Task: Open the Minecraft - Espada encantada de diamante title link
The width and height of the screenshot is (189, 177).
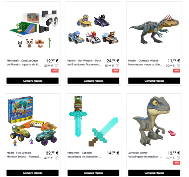Action: point(84,155)
